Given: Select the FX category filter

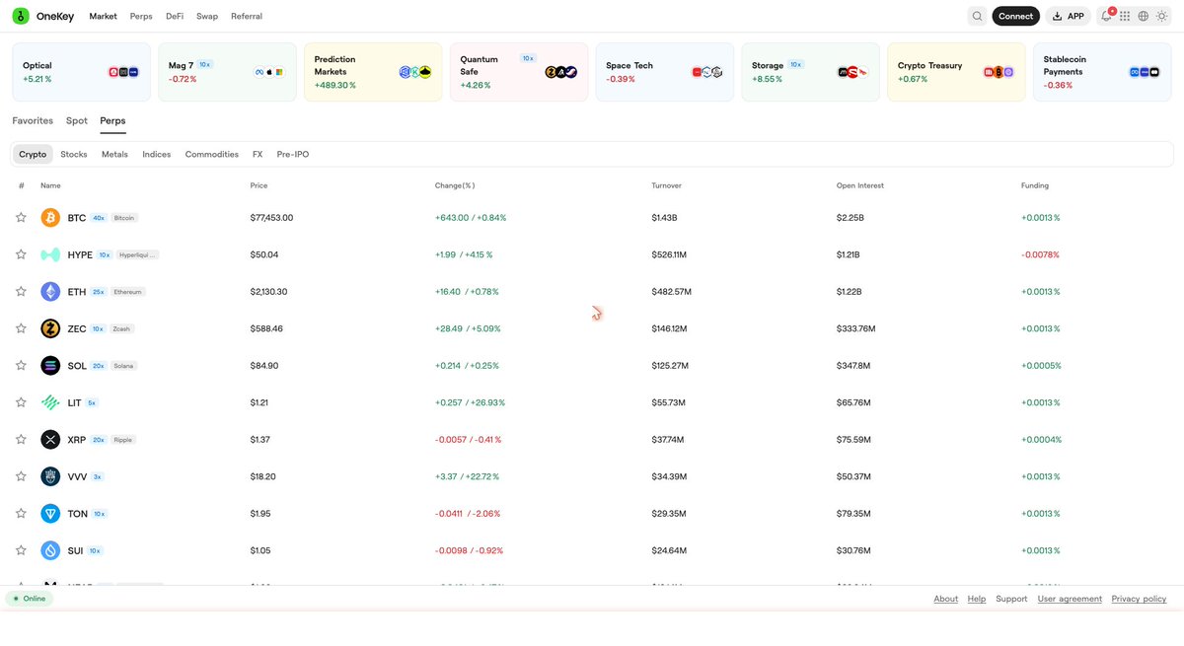Looking at the screenshot, I should 258,154.
